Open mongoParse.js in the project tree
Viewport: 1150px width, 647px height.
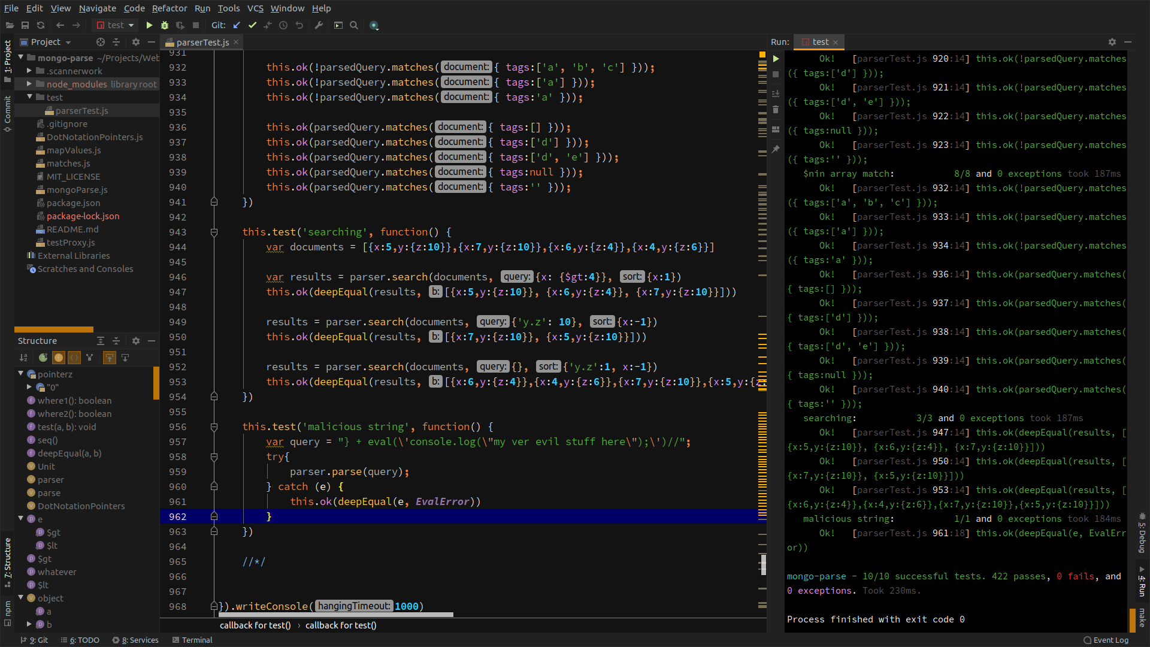[x=77, y=190]
